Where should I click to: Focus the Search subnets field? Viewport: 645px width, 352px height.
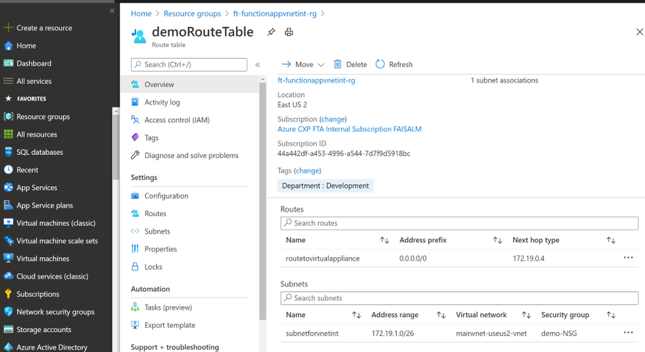[x=460, y=298]
